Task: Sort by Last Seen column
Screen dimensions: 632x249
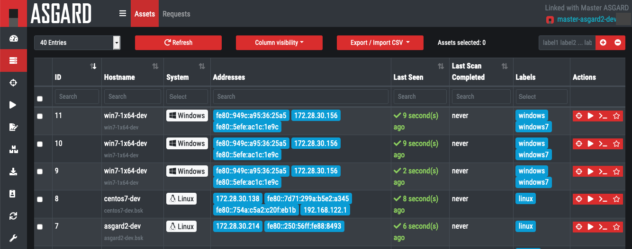Action: click(x=441, y=66)
